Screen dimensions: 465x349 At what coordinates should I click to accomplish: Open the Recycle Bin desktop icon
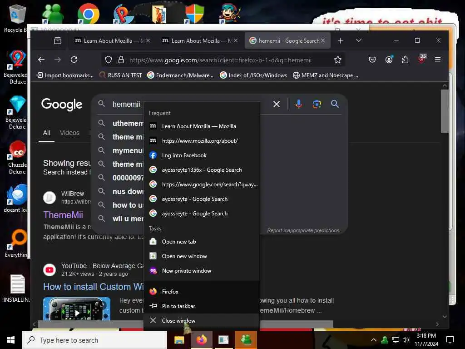point(17,18)
